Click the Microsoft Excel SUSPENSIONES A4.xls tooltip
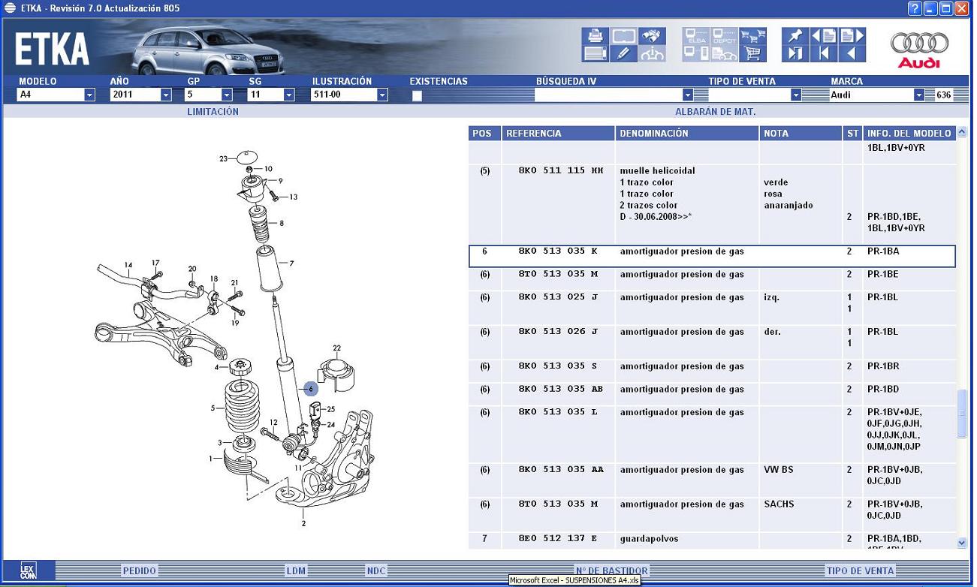 (x=575, y=580)
